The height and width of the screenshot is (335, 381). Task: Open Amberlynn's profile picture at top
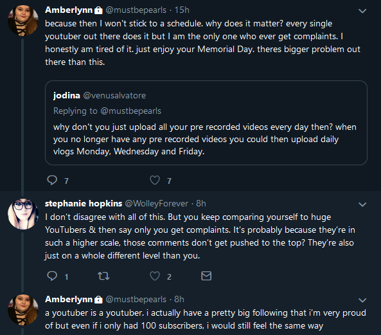(23, 21)
